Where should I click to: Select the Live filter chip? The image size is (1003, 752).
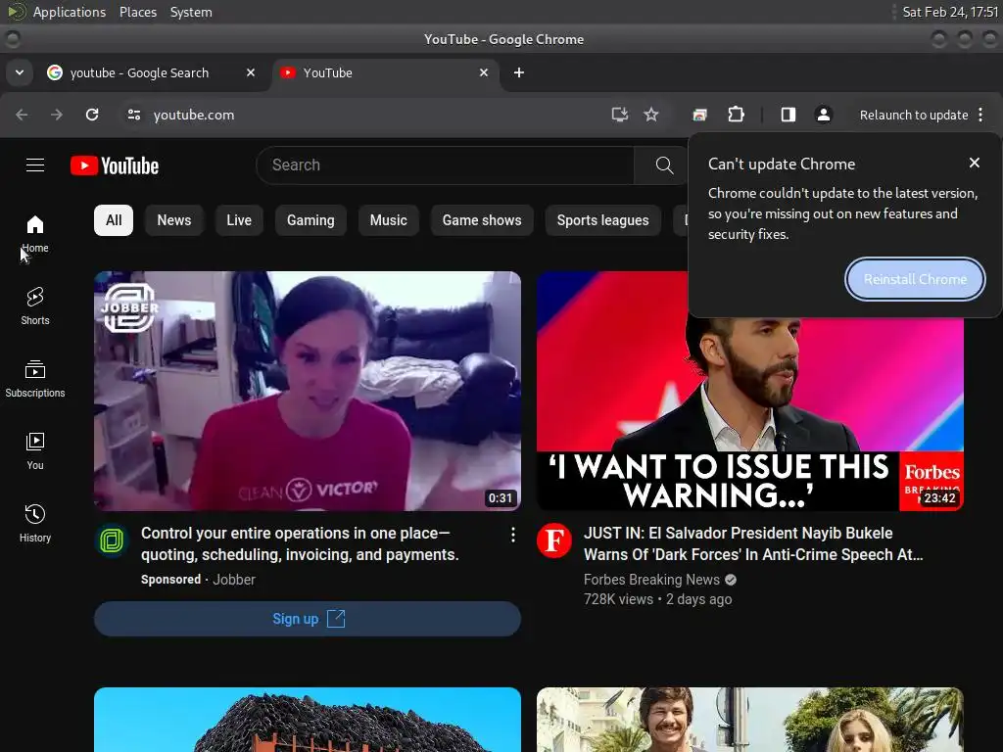[x=239, y=220]
